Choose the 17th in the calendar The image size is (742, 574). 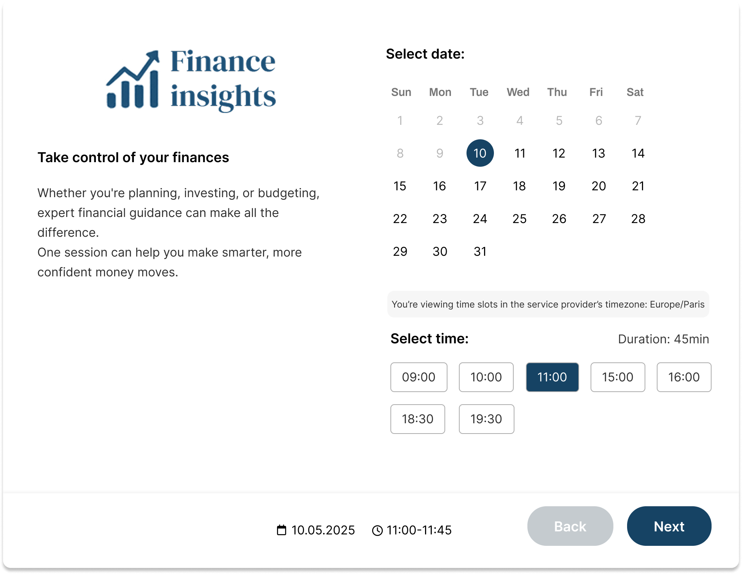tap(480, 186)
